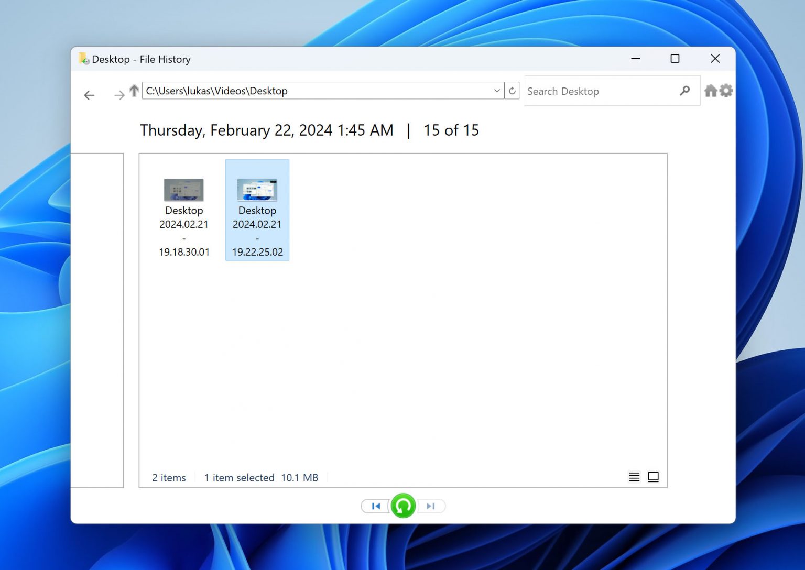The image size is (805, 570).
Task: Click the search magnifier icon
Action: tap(684, 91)
